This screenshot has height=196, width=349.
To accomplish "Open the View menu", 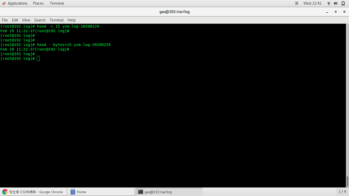I will coord(26,20).
